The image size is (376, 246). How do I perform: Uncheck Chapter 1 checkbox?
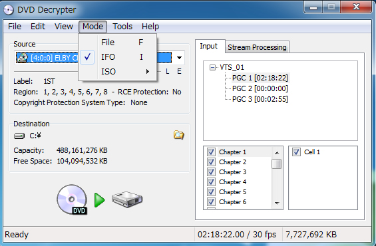211,152
